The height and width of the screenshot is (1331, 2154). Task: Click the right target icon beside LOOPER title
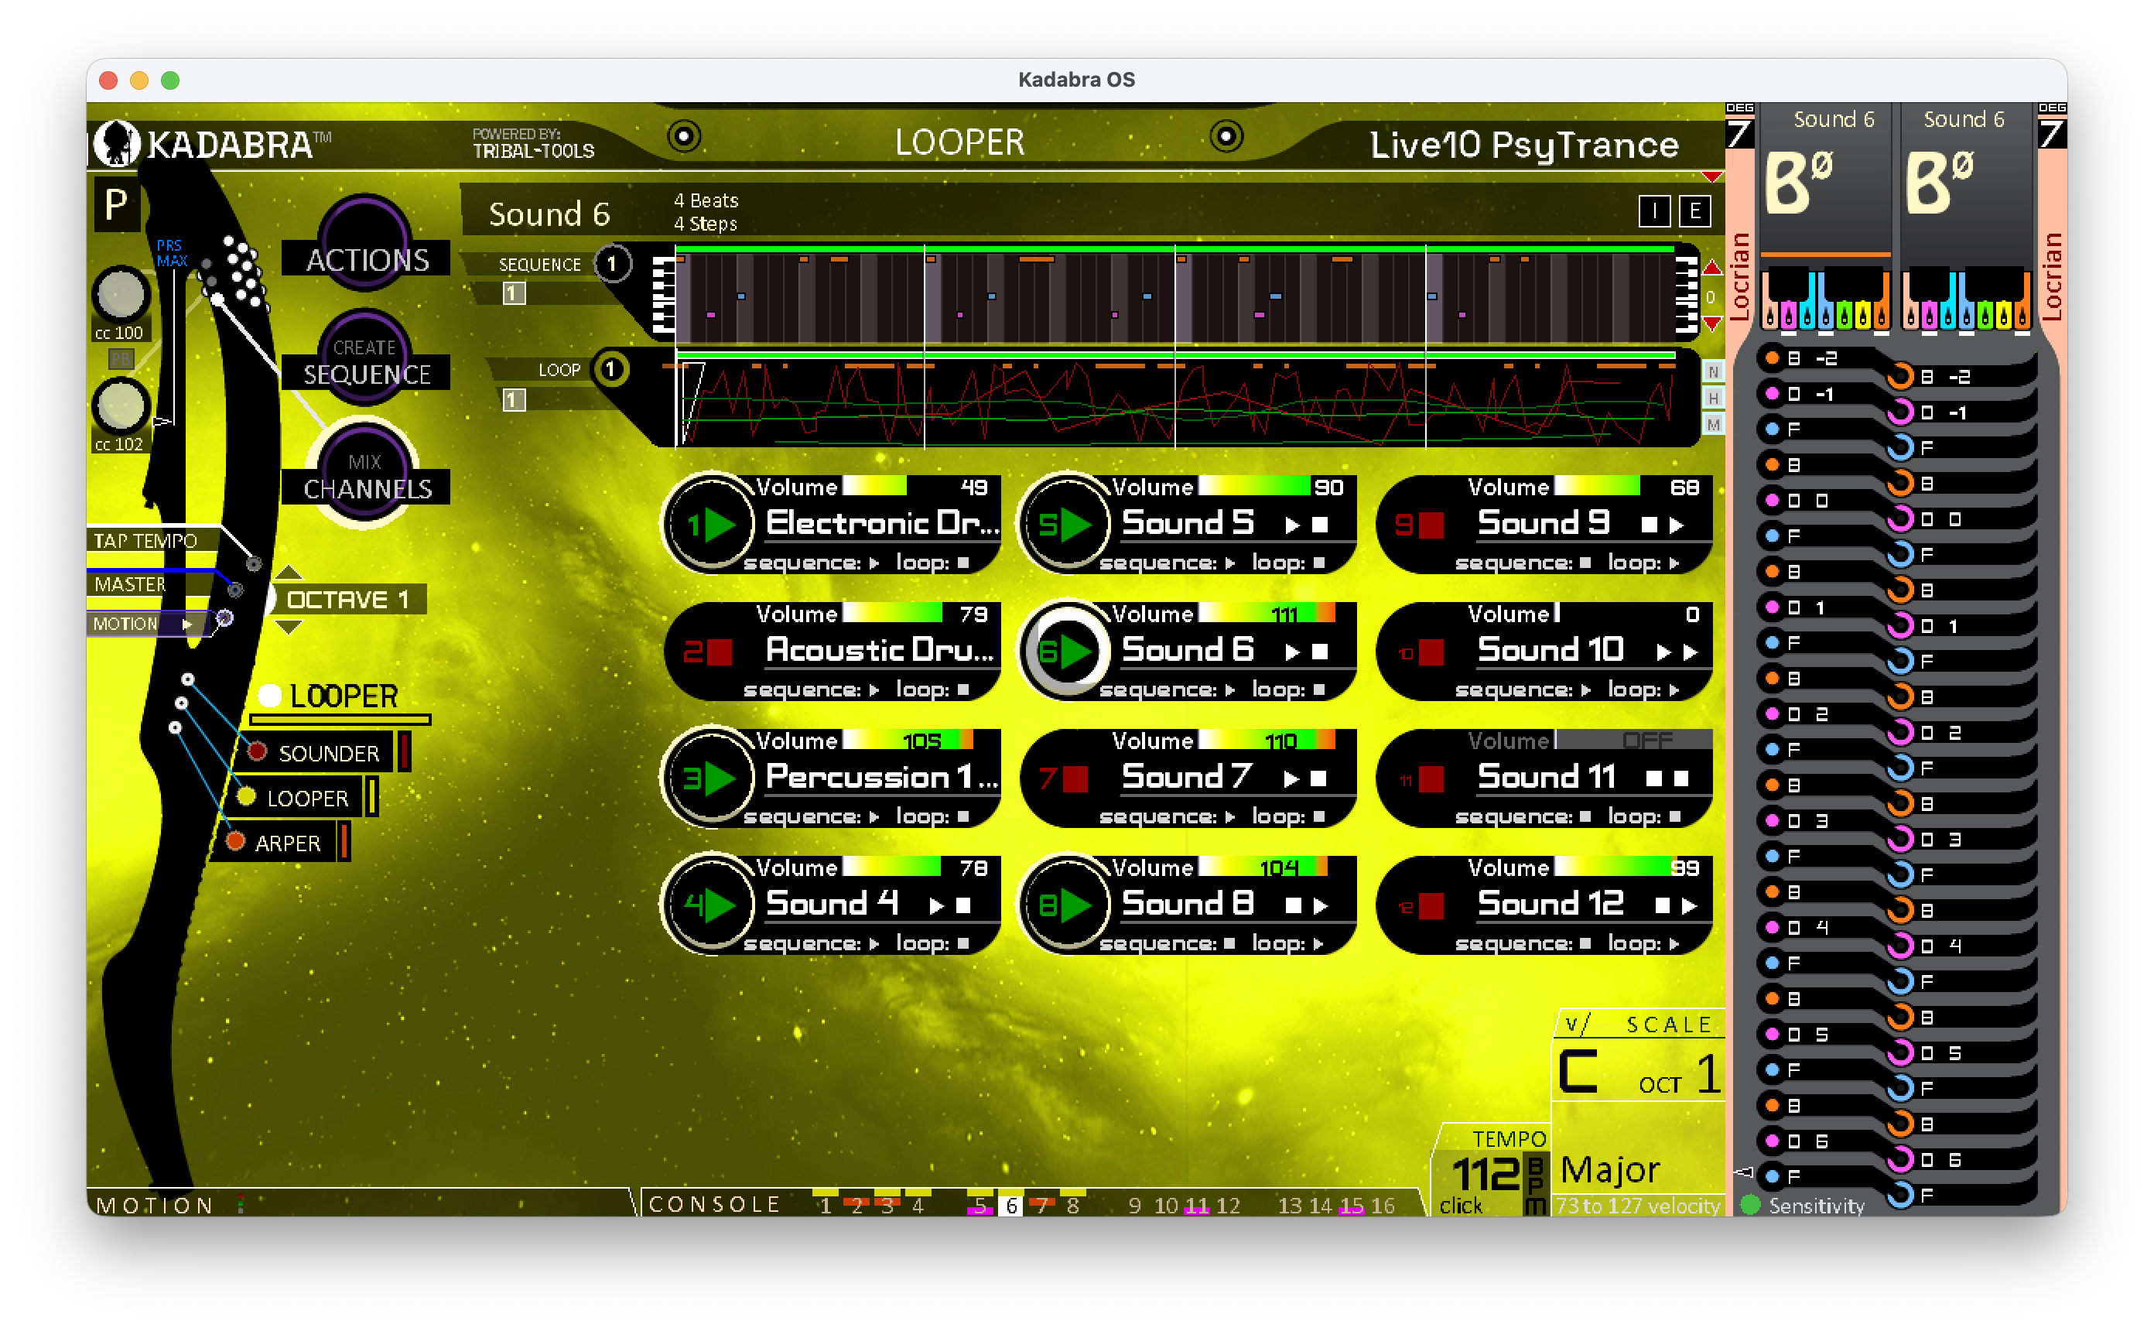[x=1226, y=136]
